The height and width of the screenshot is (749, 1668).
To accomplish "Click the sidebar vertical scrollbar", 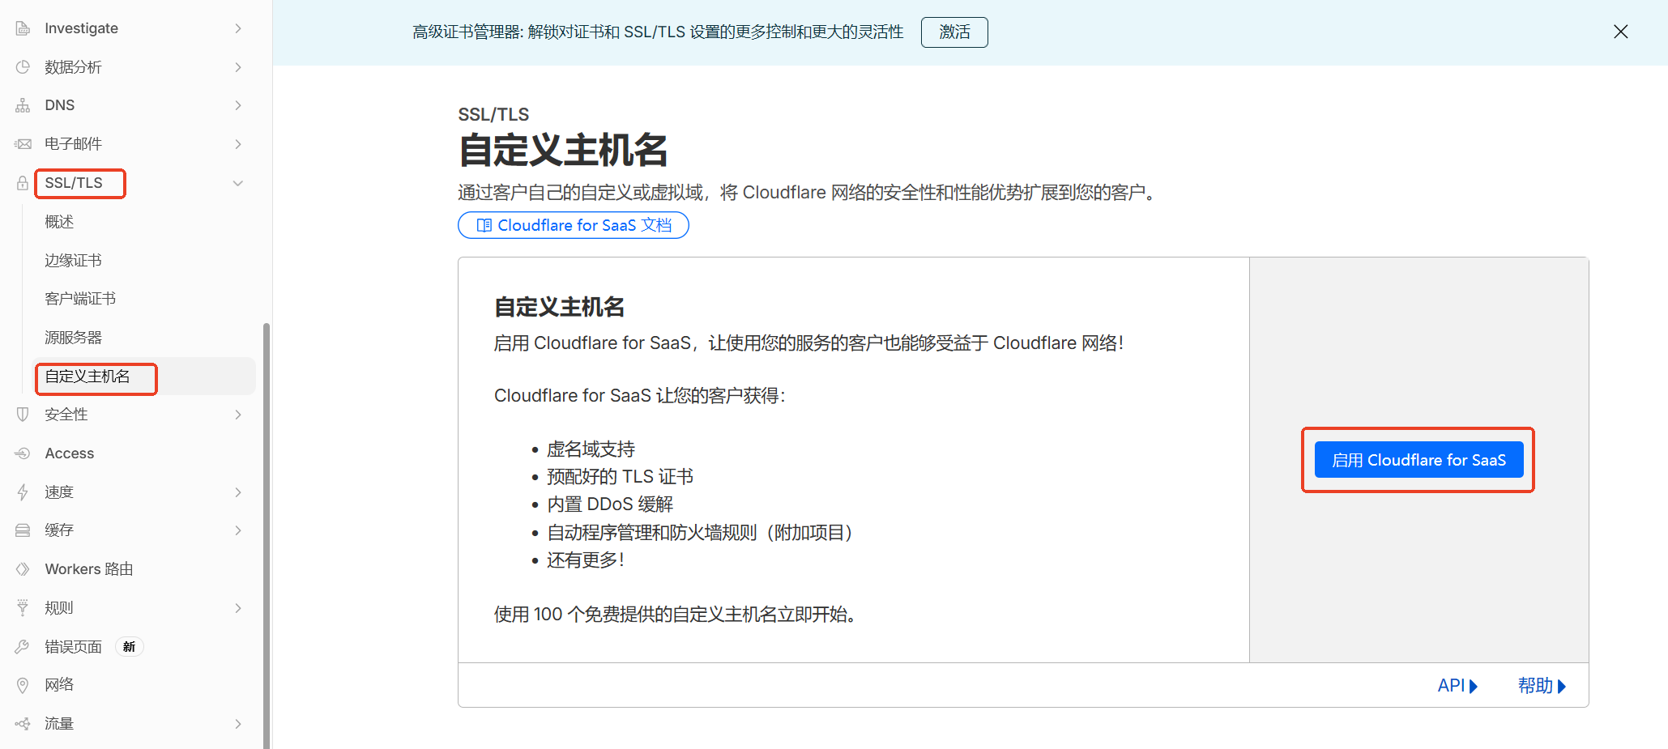I will (267, 534).
